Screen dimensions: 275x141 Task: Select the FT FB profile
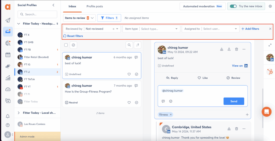(x=37, y=50)
